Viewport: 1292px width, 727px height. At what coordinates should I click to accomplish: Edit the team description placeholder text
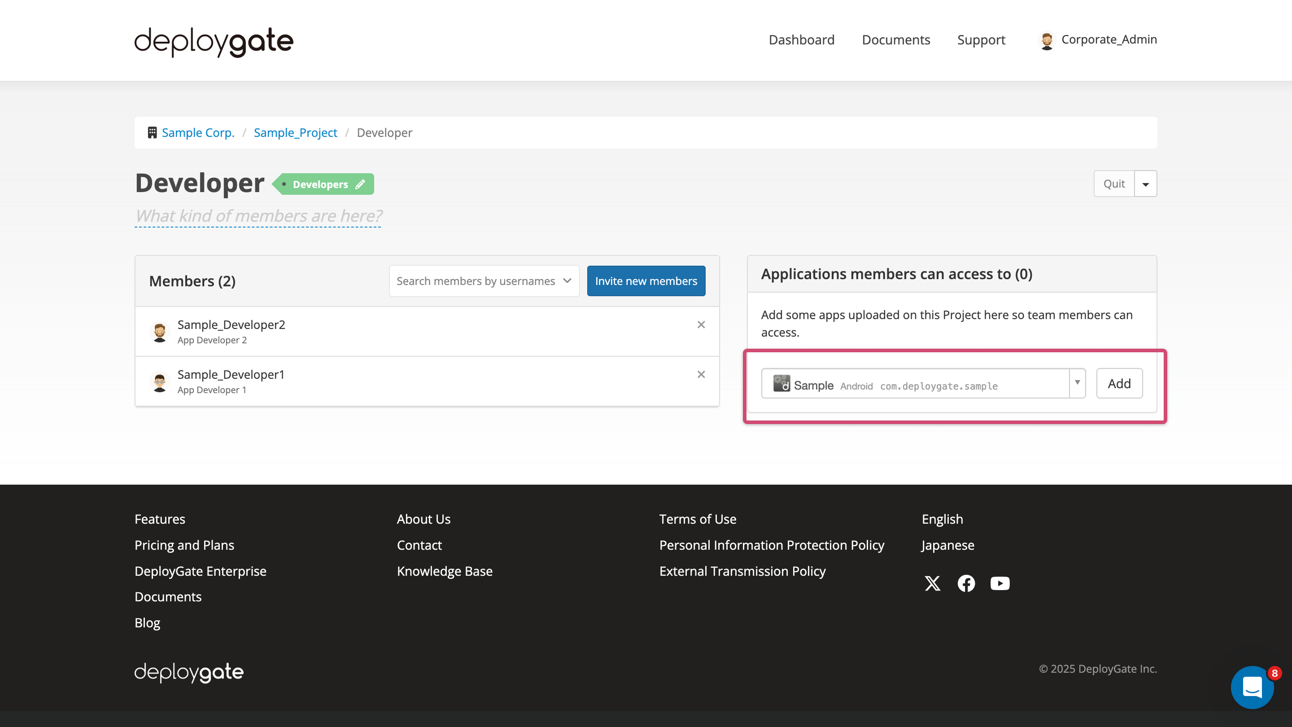pyautogui.click(x=258, y=216)
